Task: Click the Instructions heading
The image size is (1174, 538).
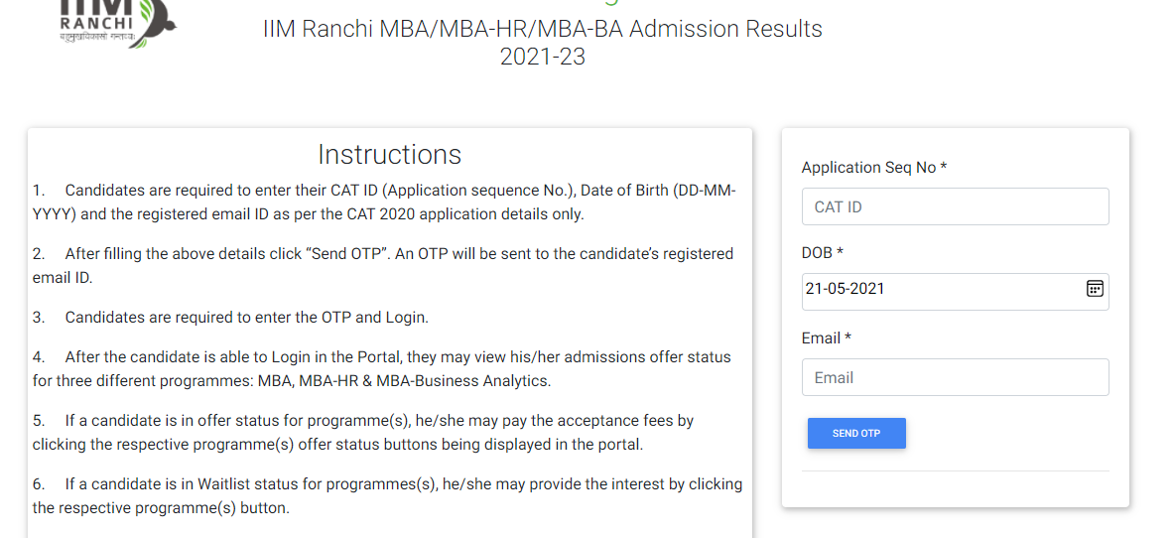Action: 389,155
